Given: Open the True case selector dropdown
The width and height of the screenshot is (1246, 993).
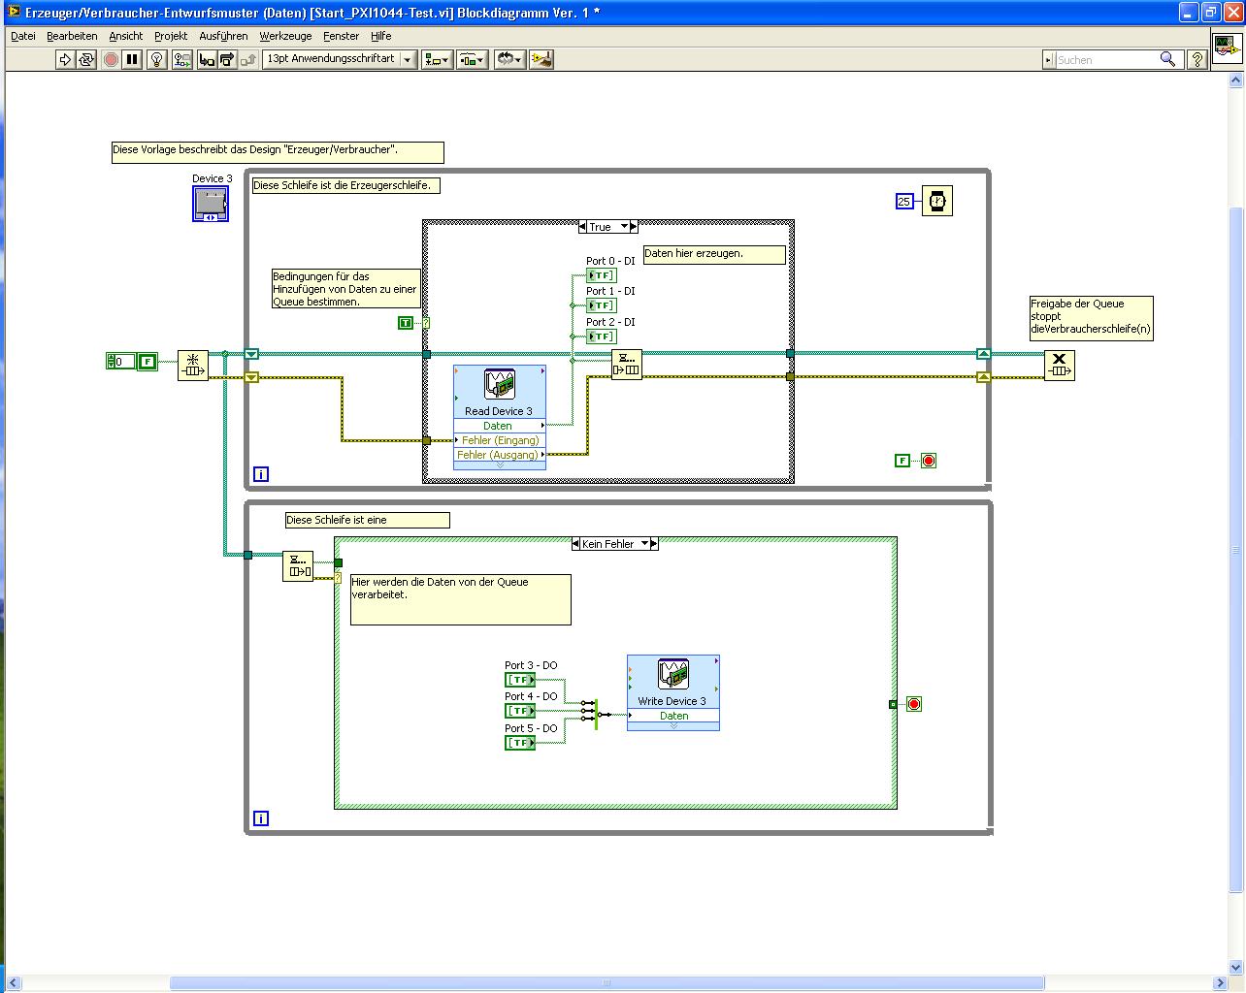Looking at the screenshot, I should pos(625,227).
